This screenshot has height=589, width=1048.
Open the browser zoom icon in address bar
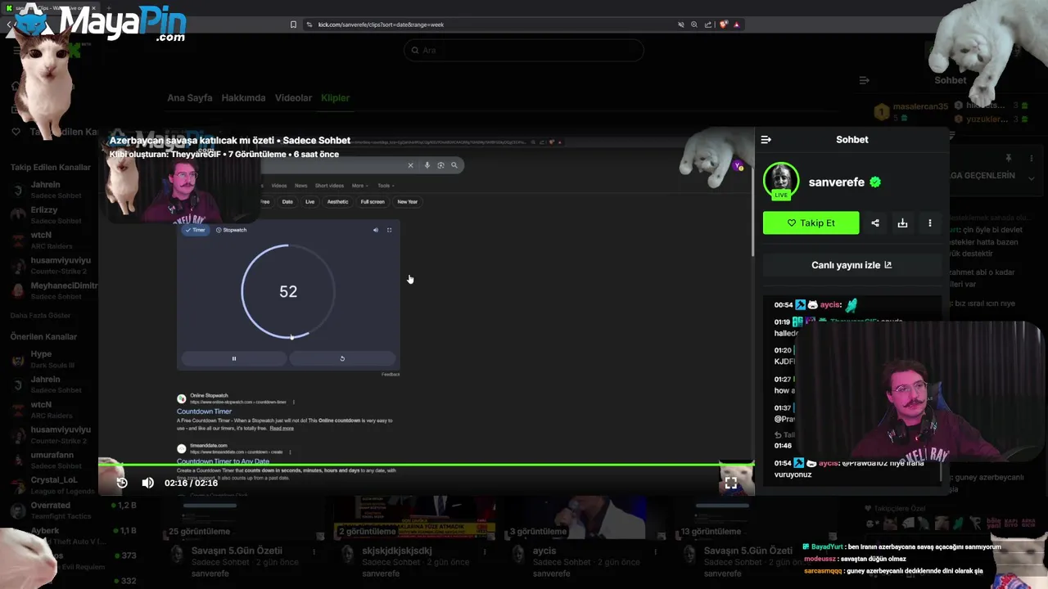694,25
